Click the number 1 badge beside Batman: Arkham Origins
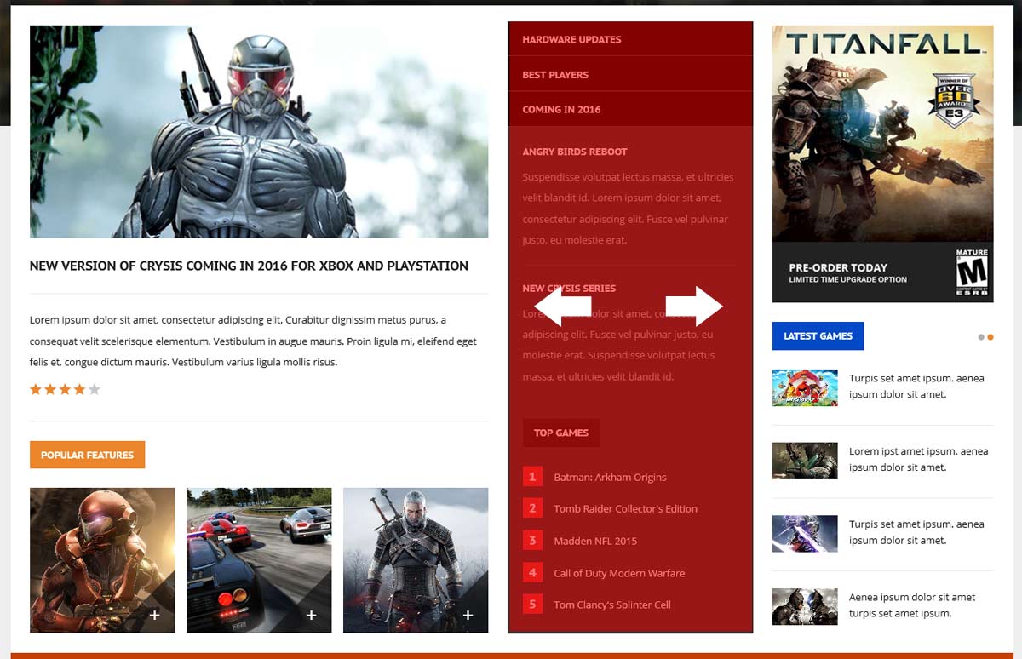This screenshot has height=659, width=1022. (x=532, y=477)
